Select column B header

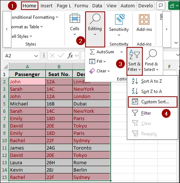pos(59,67)
